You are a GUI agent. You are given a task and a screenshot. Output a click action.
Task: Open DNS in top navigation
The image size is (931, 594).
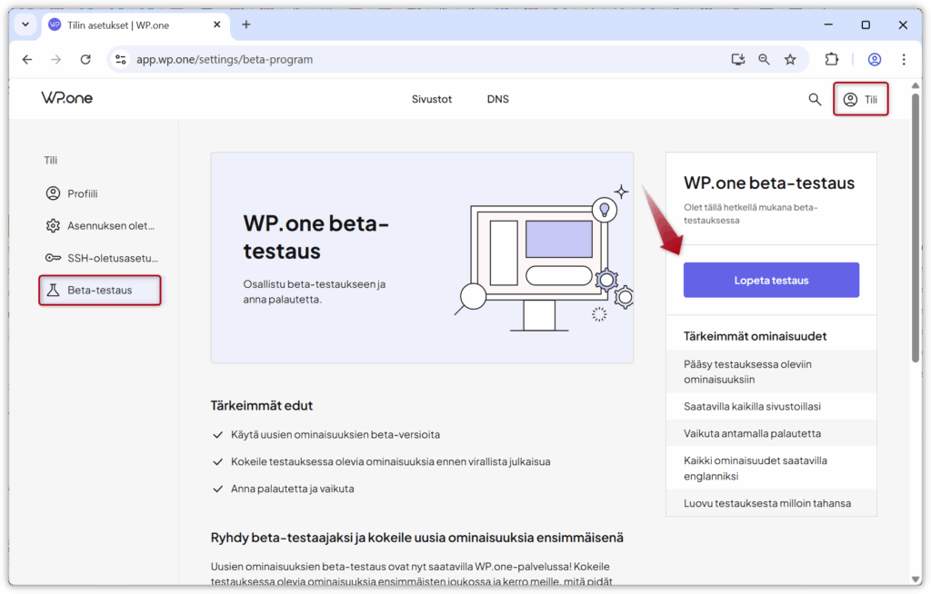(x=497, y=99)
